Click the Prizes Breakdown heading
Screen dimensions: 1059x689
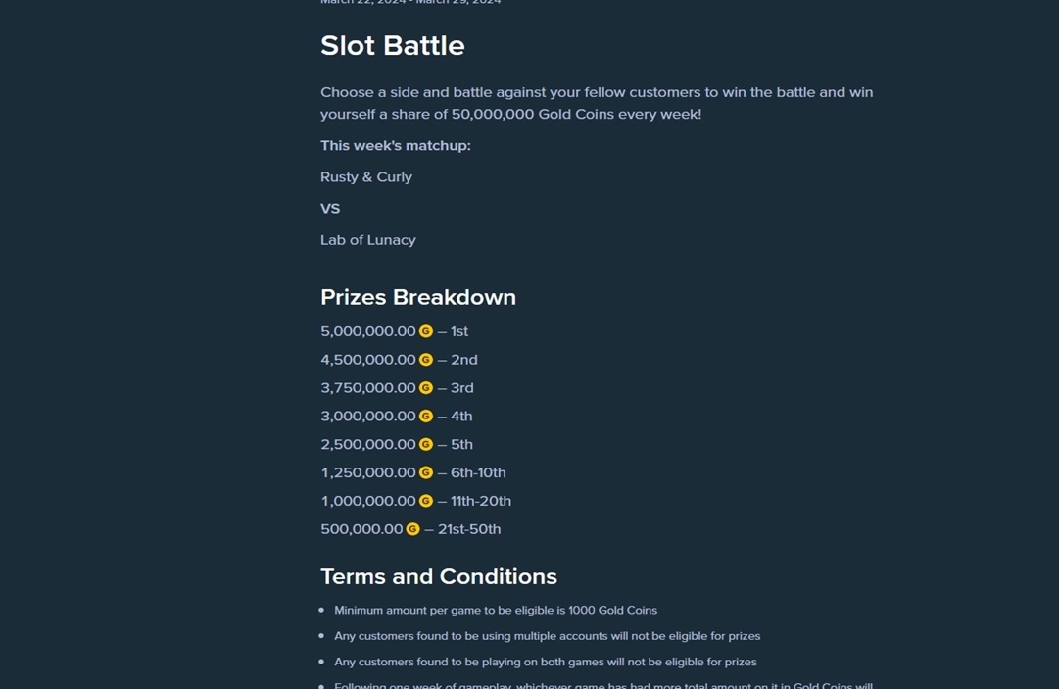(x=418, y=297)
